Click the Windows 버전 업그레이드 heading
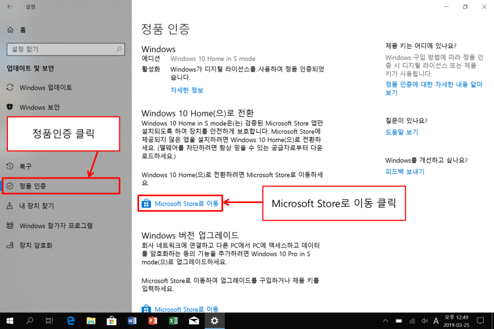This screenshot has height=329, width=494. [190, 235]
